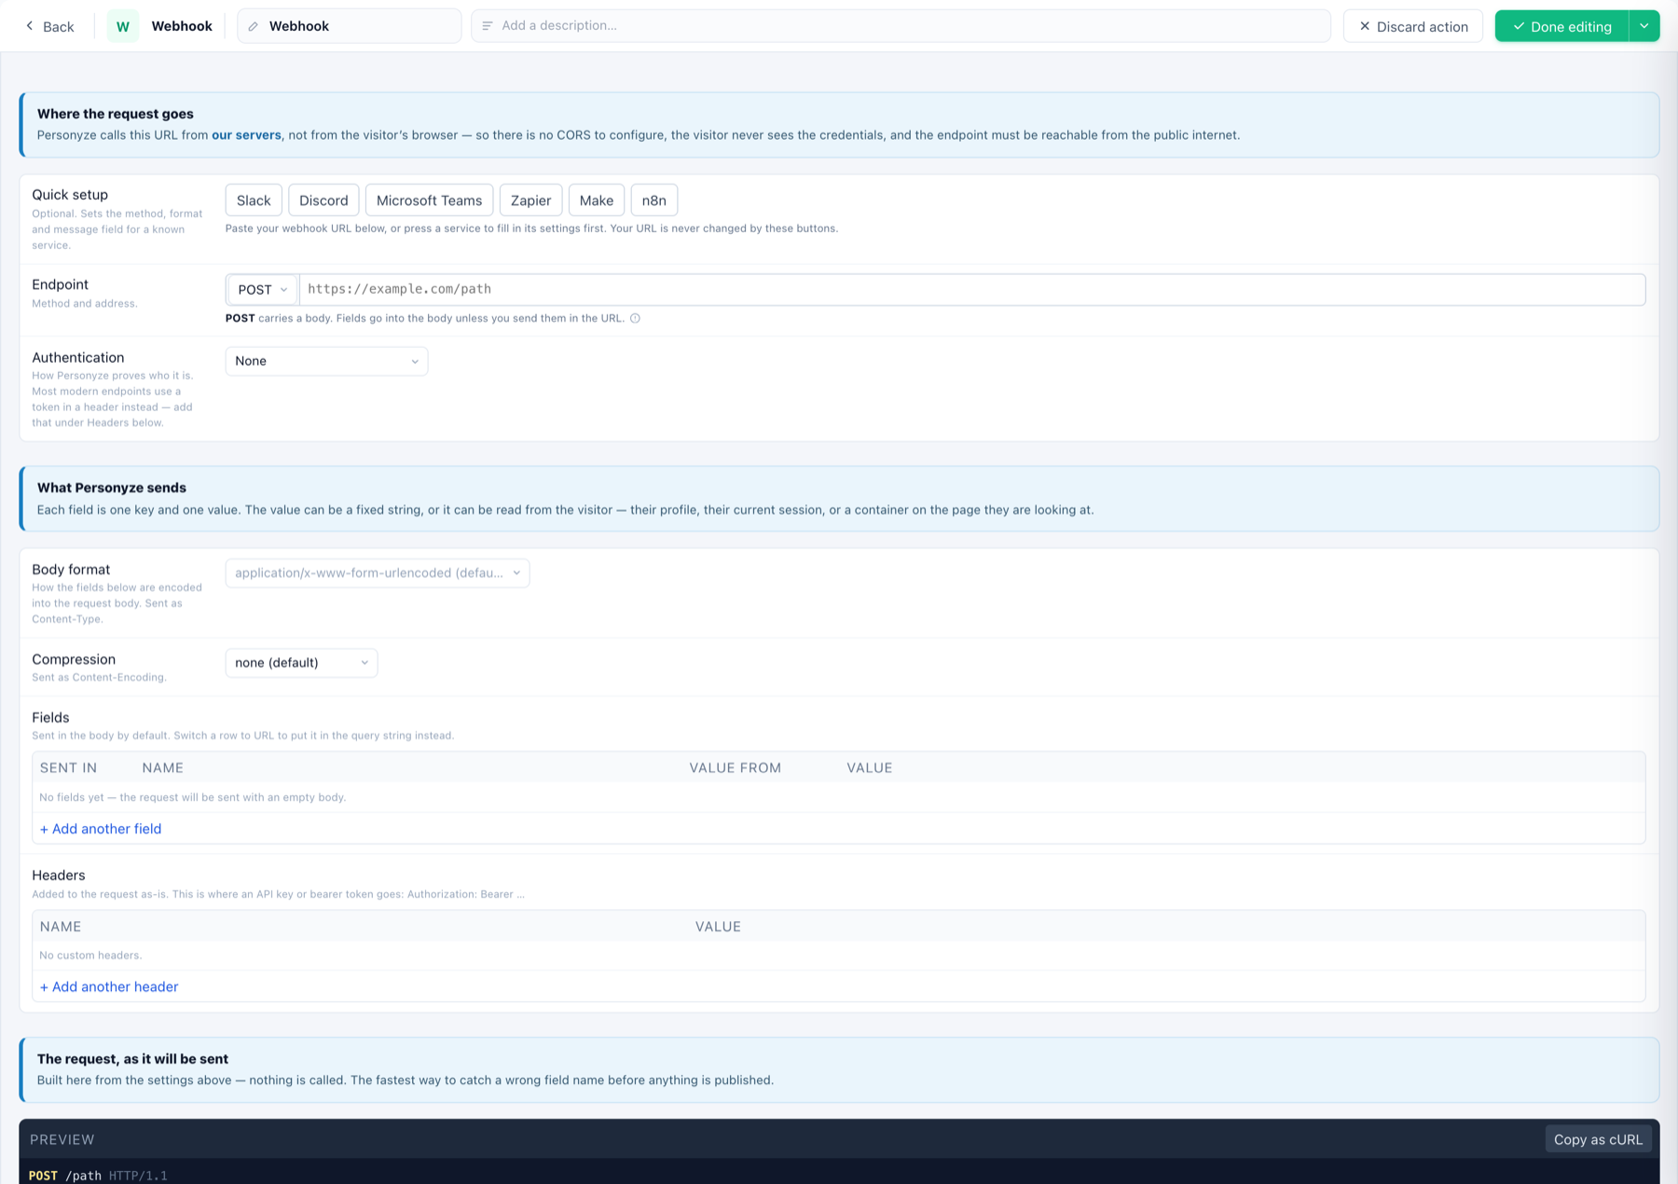Click 'Where the request goes' heading

click(x=116, y=114)
